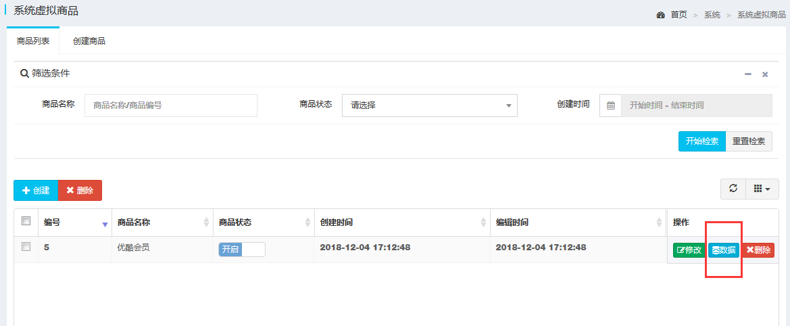Click the search magnifier icon beside 筛选条件
790x326 pixels.
24,74
